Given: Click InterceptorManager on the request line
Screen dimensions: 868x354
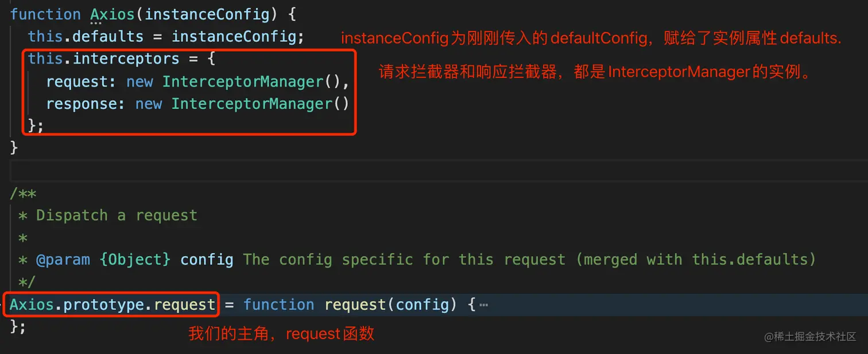Looking at the screenshot, I should pyautogui.click(x=243, y=81).
